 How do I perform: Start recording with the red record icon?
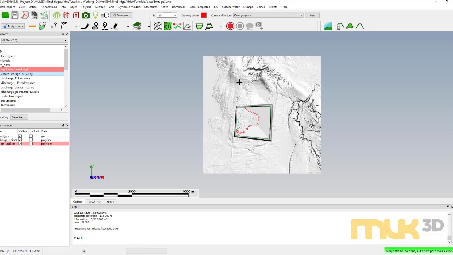point(230,26)
